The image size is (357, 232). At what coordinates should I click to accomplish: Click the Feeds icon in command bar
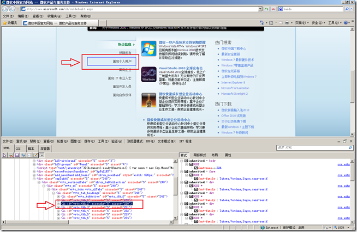tap(271, 23)
